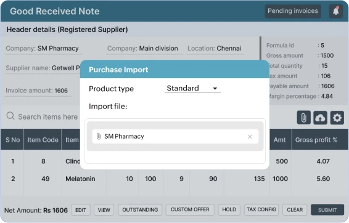Click the Formula Id value 5
This screenshot has height=223, width=349.
(322, 46)
